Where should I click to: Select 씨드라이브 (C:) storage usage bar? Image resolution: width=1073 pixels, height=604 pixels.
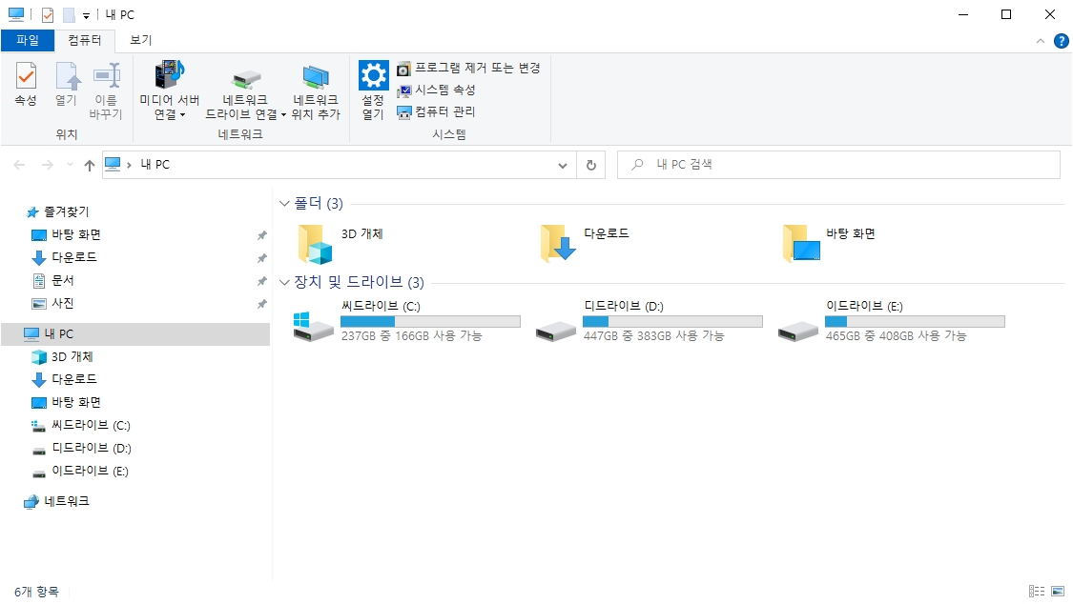(x=430, y=321)
